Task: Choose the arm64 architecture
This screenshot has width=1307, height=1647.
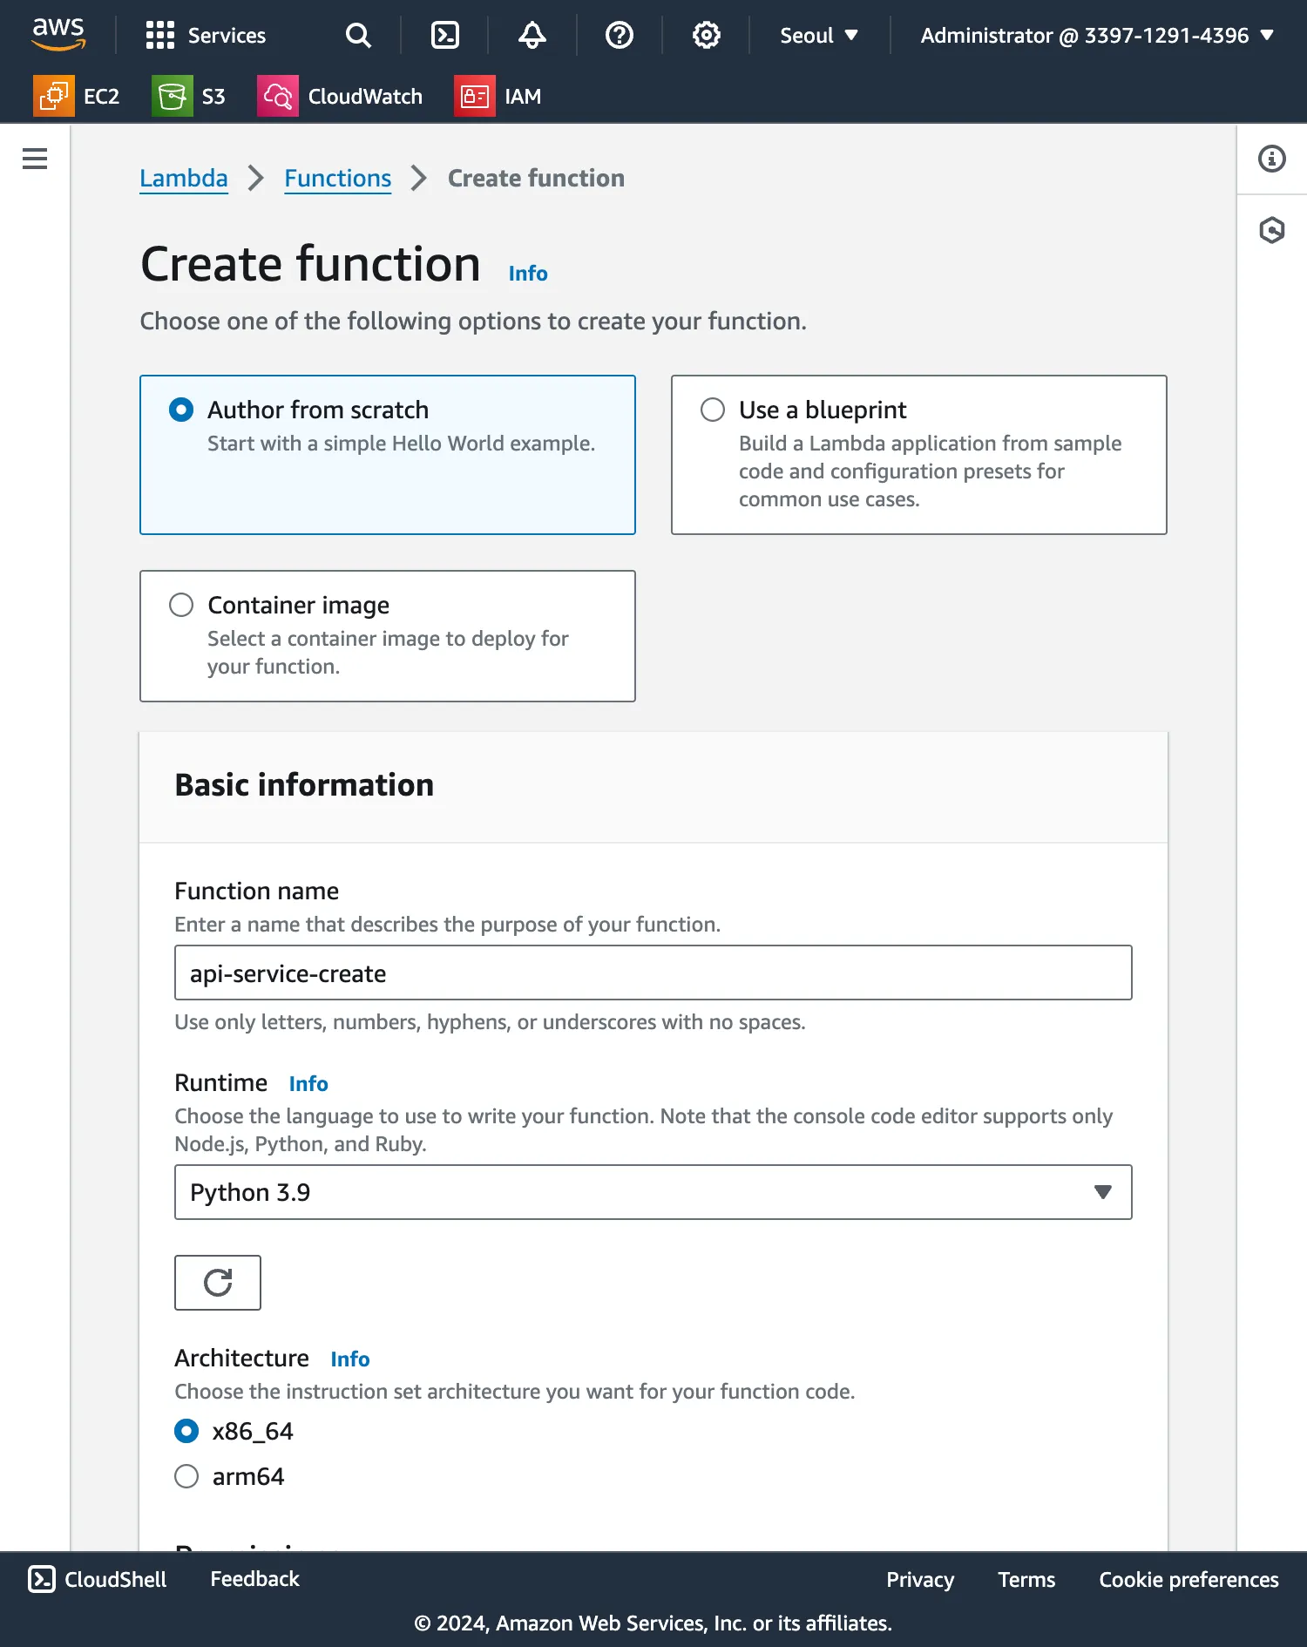Action: tap(186, 1476)
